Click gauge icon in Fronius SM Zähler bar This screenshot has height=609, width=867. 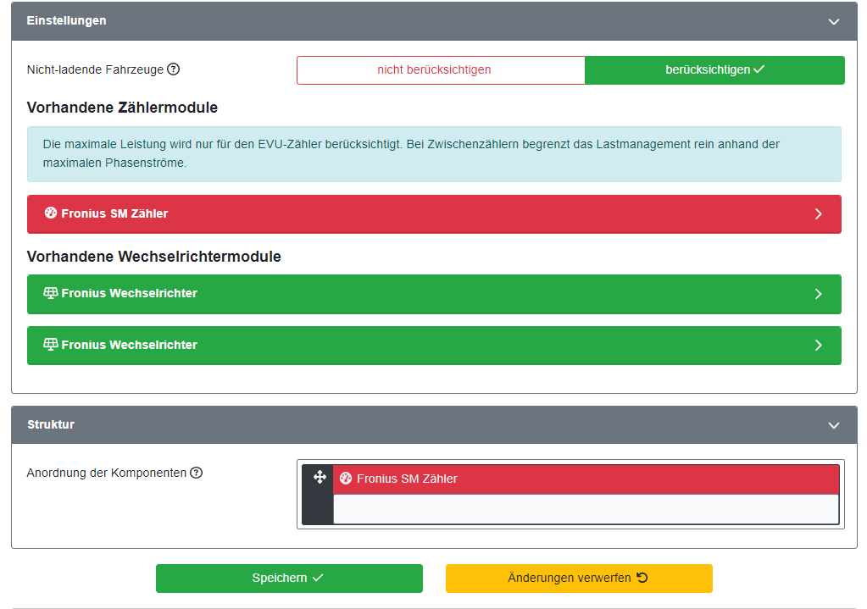point(50,213)
